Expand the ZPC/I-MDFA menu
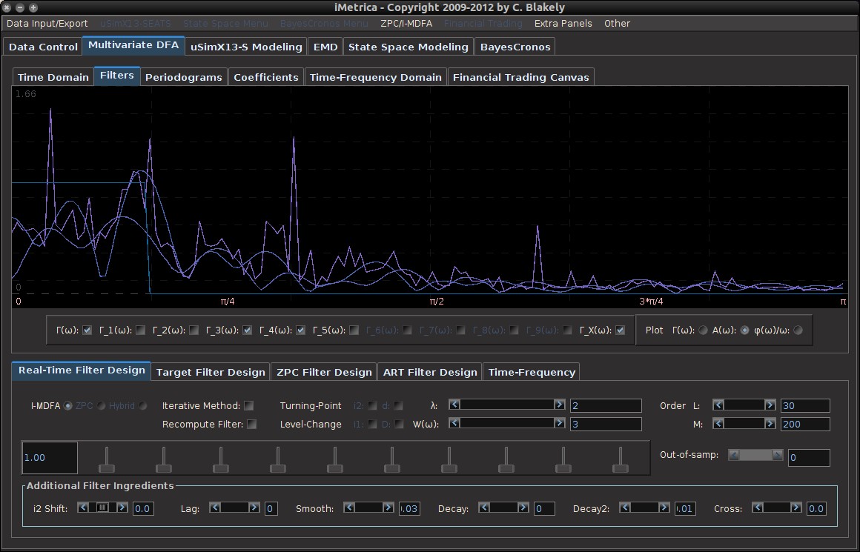Image resolution: width=860 pixels, height=552 pixels. click(406, 24)
